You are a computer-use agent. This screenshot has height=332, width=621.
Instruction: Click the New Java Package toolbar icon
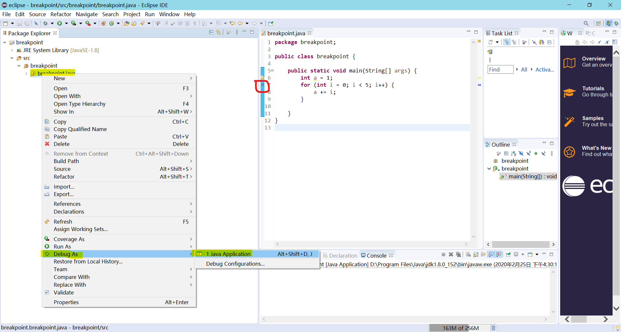coord(104,23)
